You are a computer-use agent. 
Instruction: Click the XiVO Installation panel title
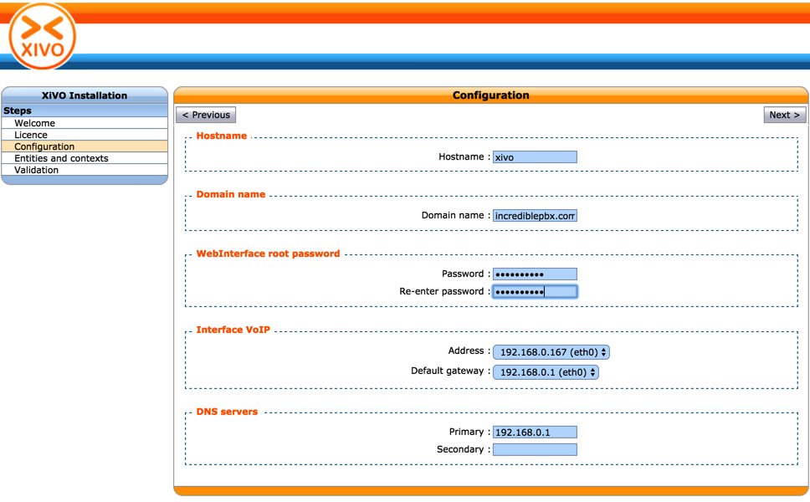85,95
